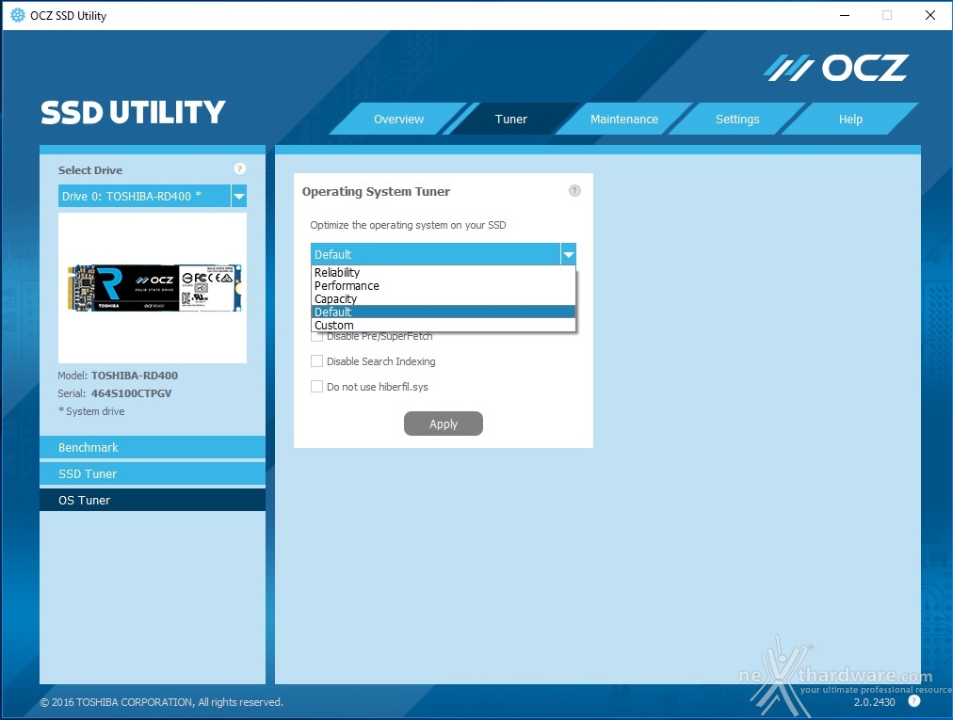This screenshot has width=953, height=720.
Task: Click the version number 2.0.2430
Action: tap(874, 702)
